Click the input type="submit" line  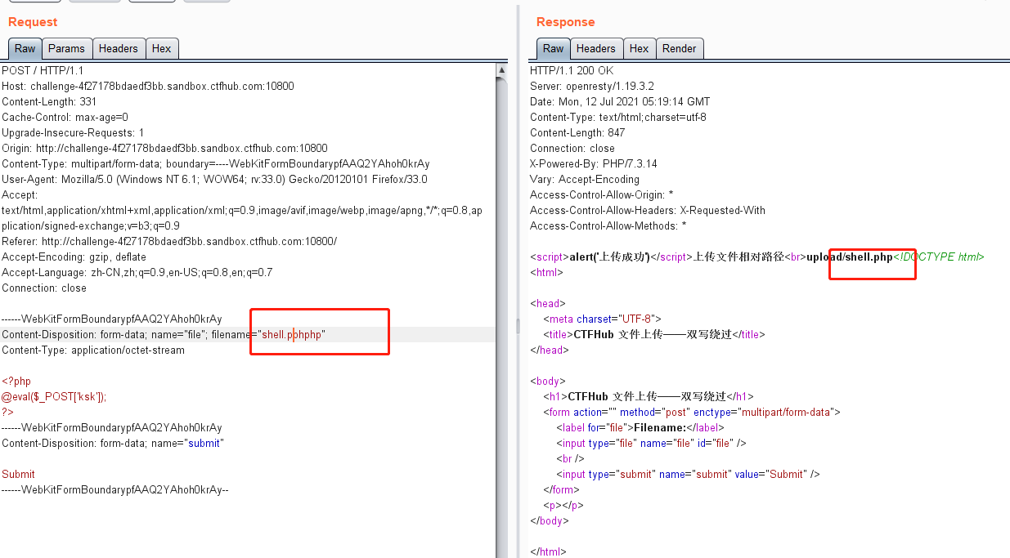688,474
